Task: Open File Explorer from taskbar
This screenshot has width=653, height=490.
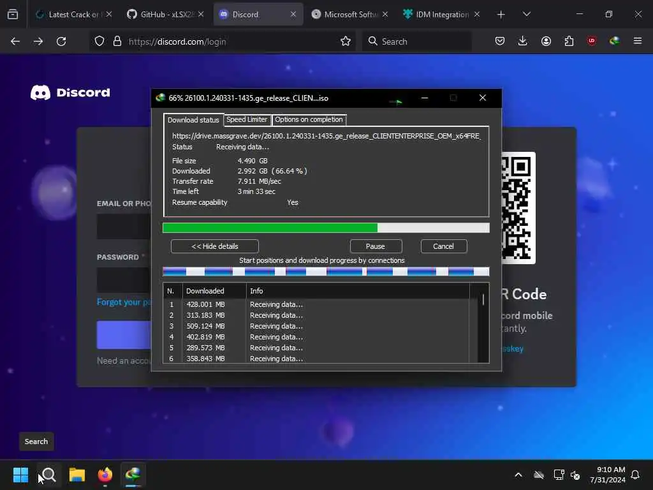Action: [77, 475]
